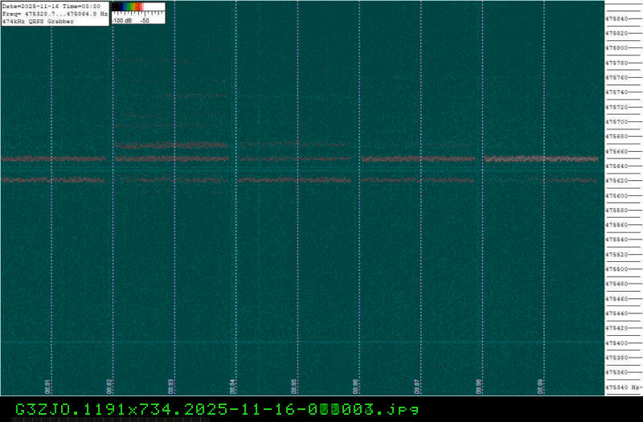Click the 475660 frequency axis label
The height and width of the screenshot is (422, 643).
coord(617,151)
